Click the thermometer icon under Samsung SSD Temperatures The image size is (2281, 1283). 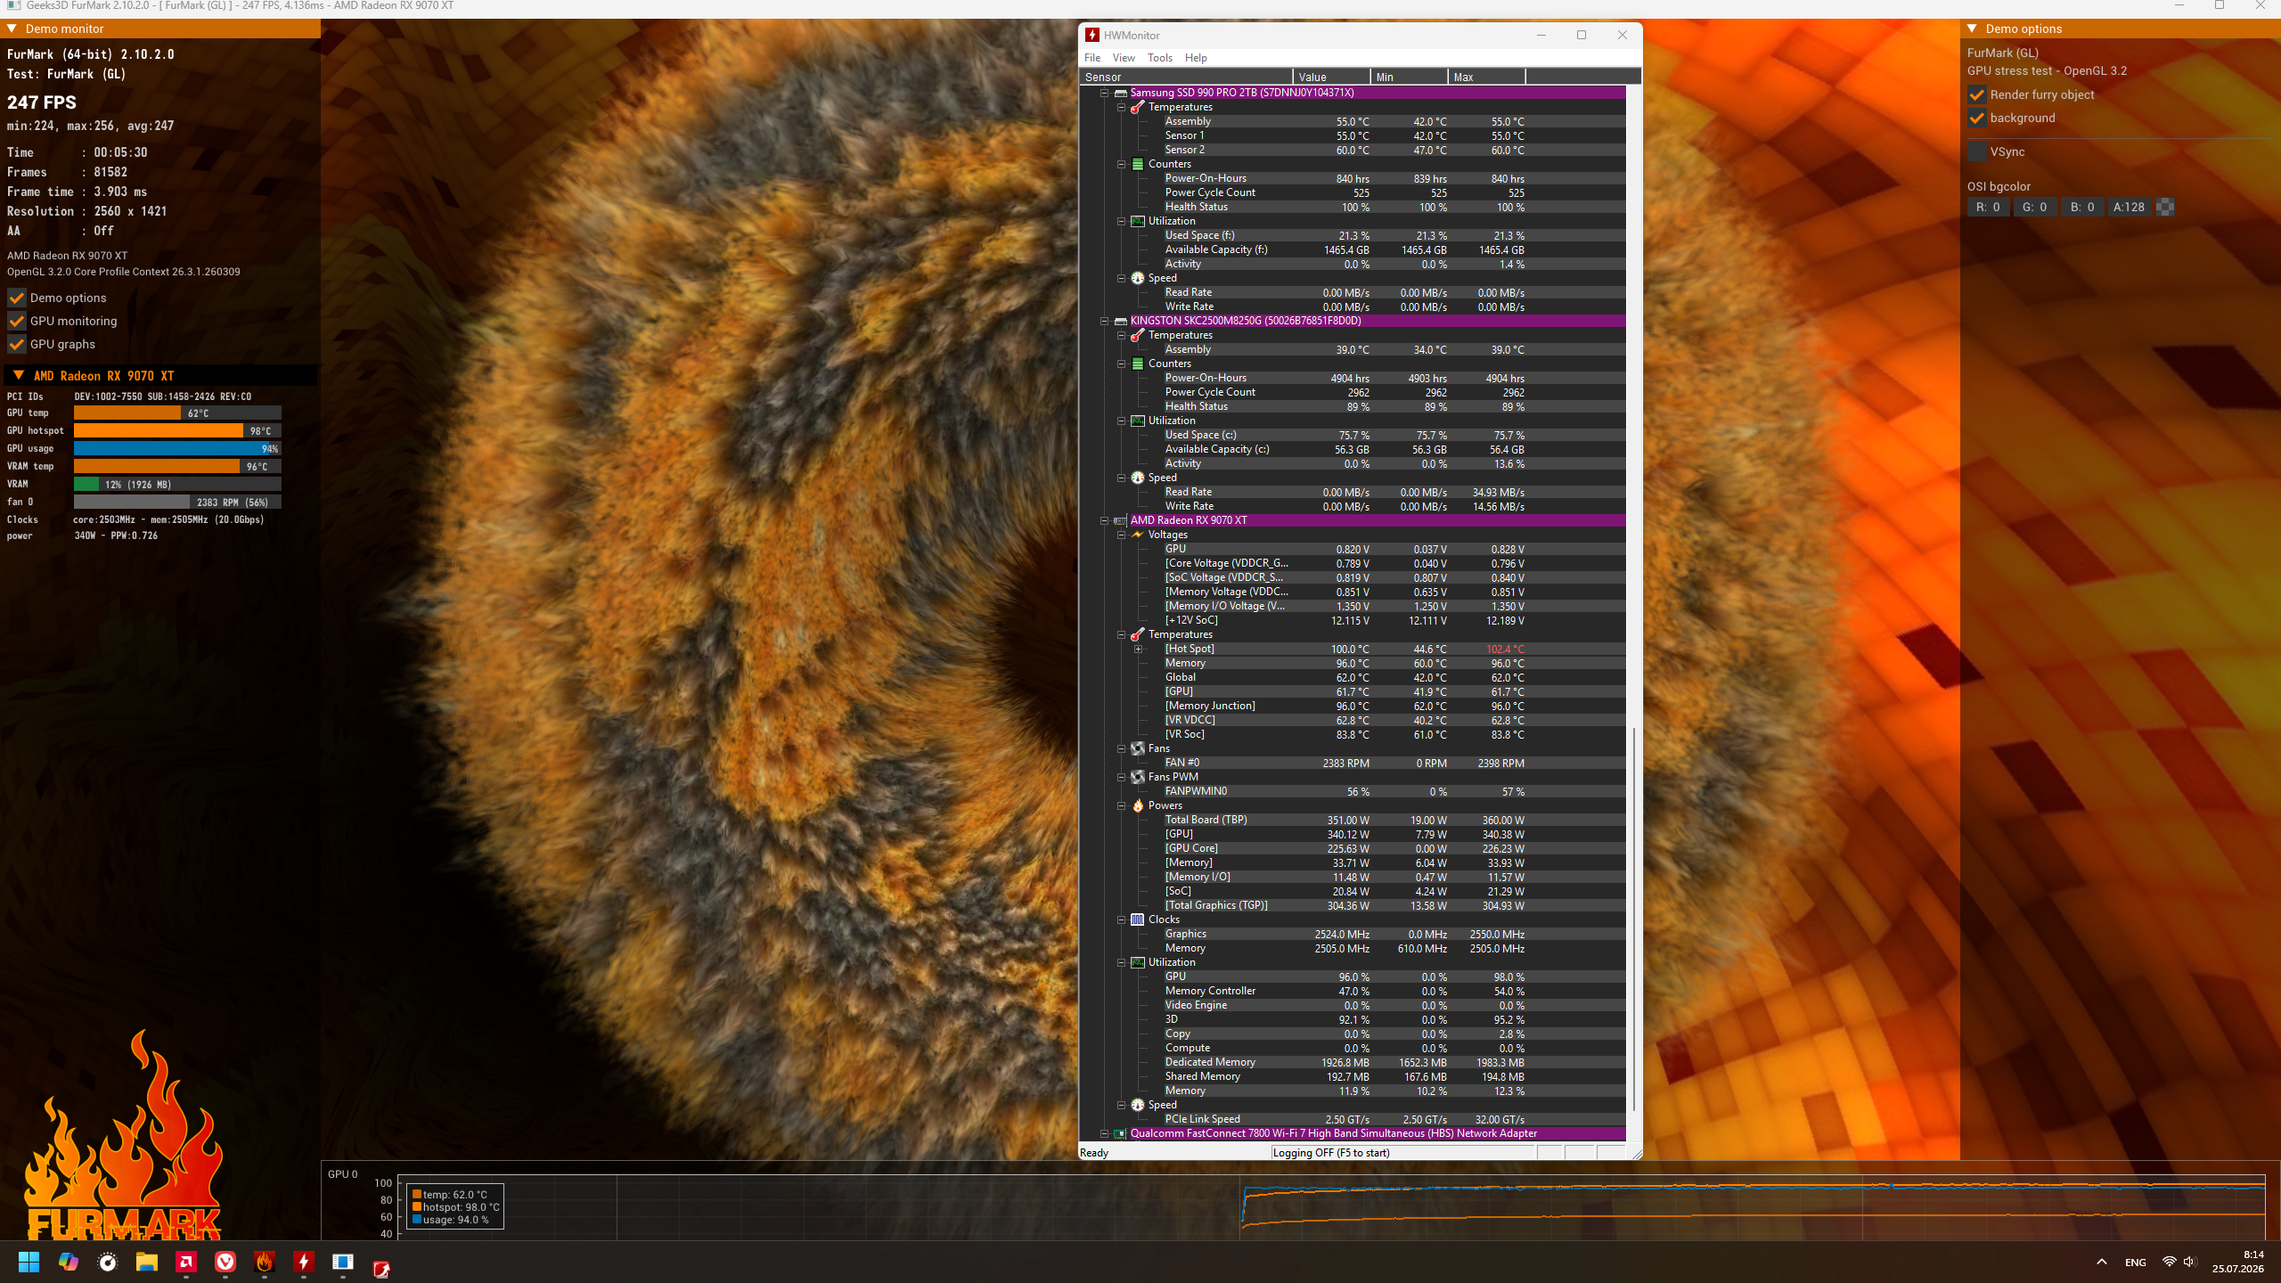[x=1138, y=107]
